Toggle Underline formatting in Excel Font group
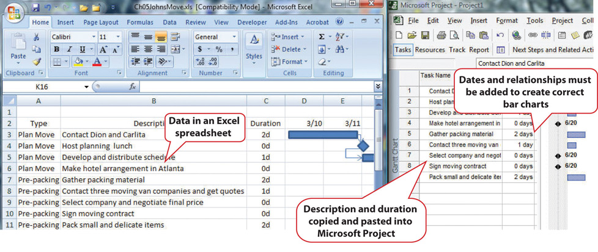The height and width of the screenshot is (252, 598). (81, 49)
